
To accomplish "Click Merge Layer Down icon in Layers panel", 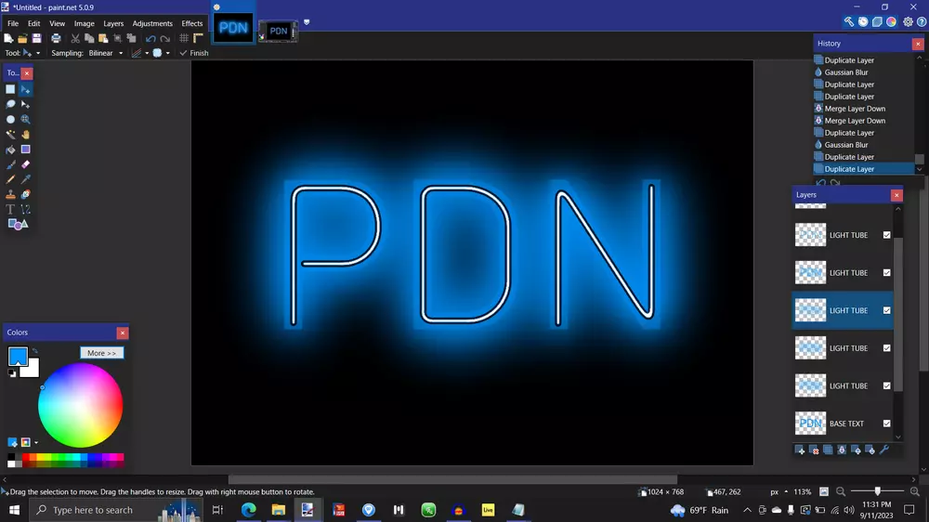I will [842, 450].
